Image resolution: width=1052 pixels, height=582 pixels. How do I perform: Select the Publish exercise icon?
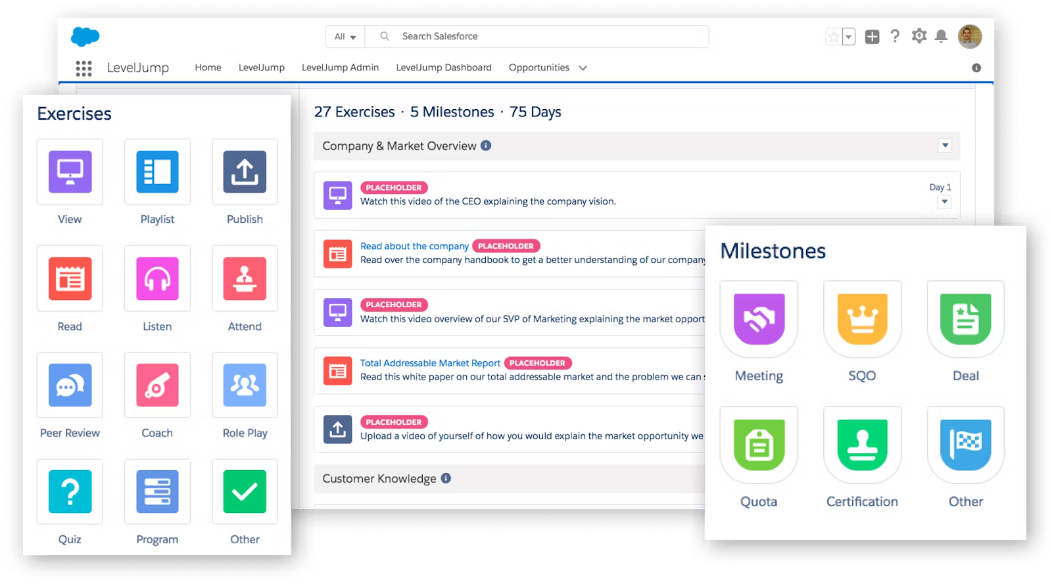click(245, 172)
